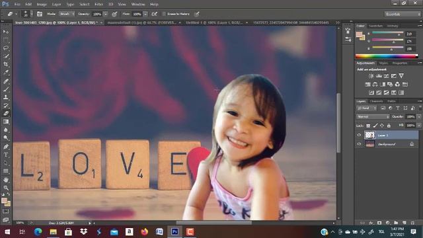Select the Hand tool
Viewport: 423px width, 238px height.
point(6,180)
